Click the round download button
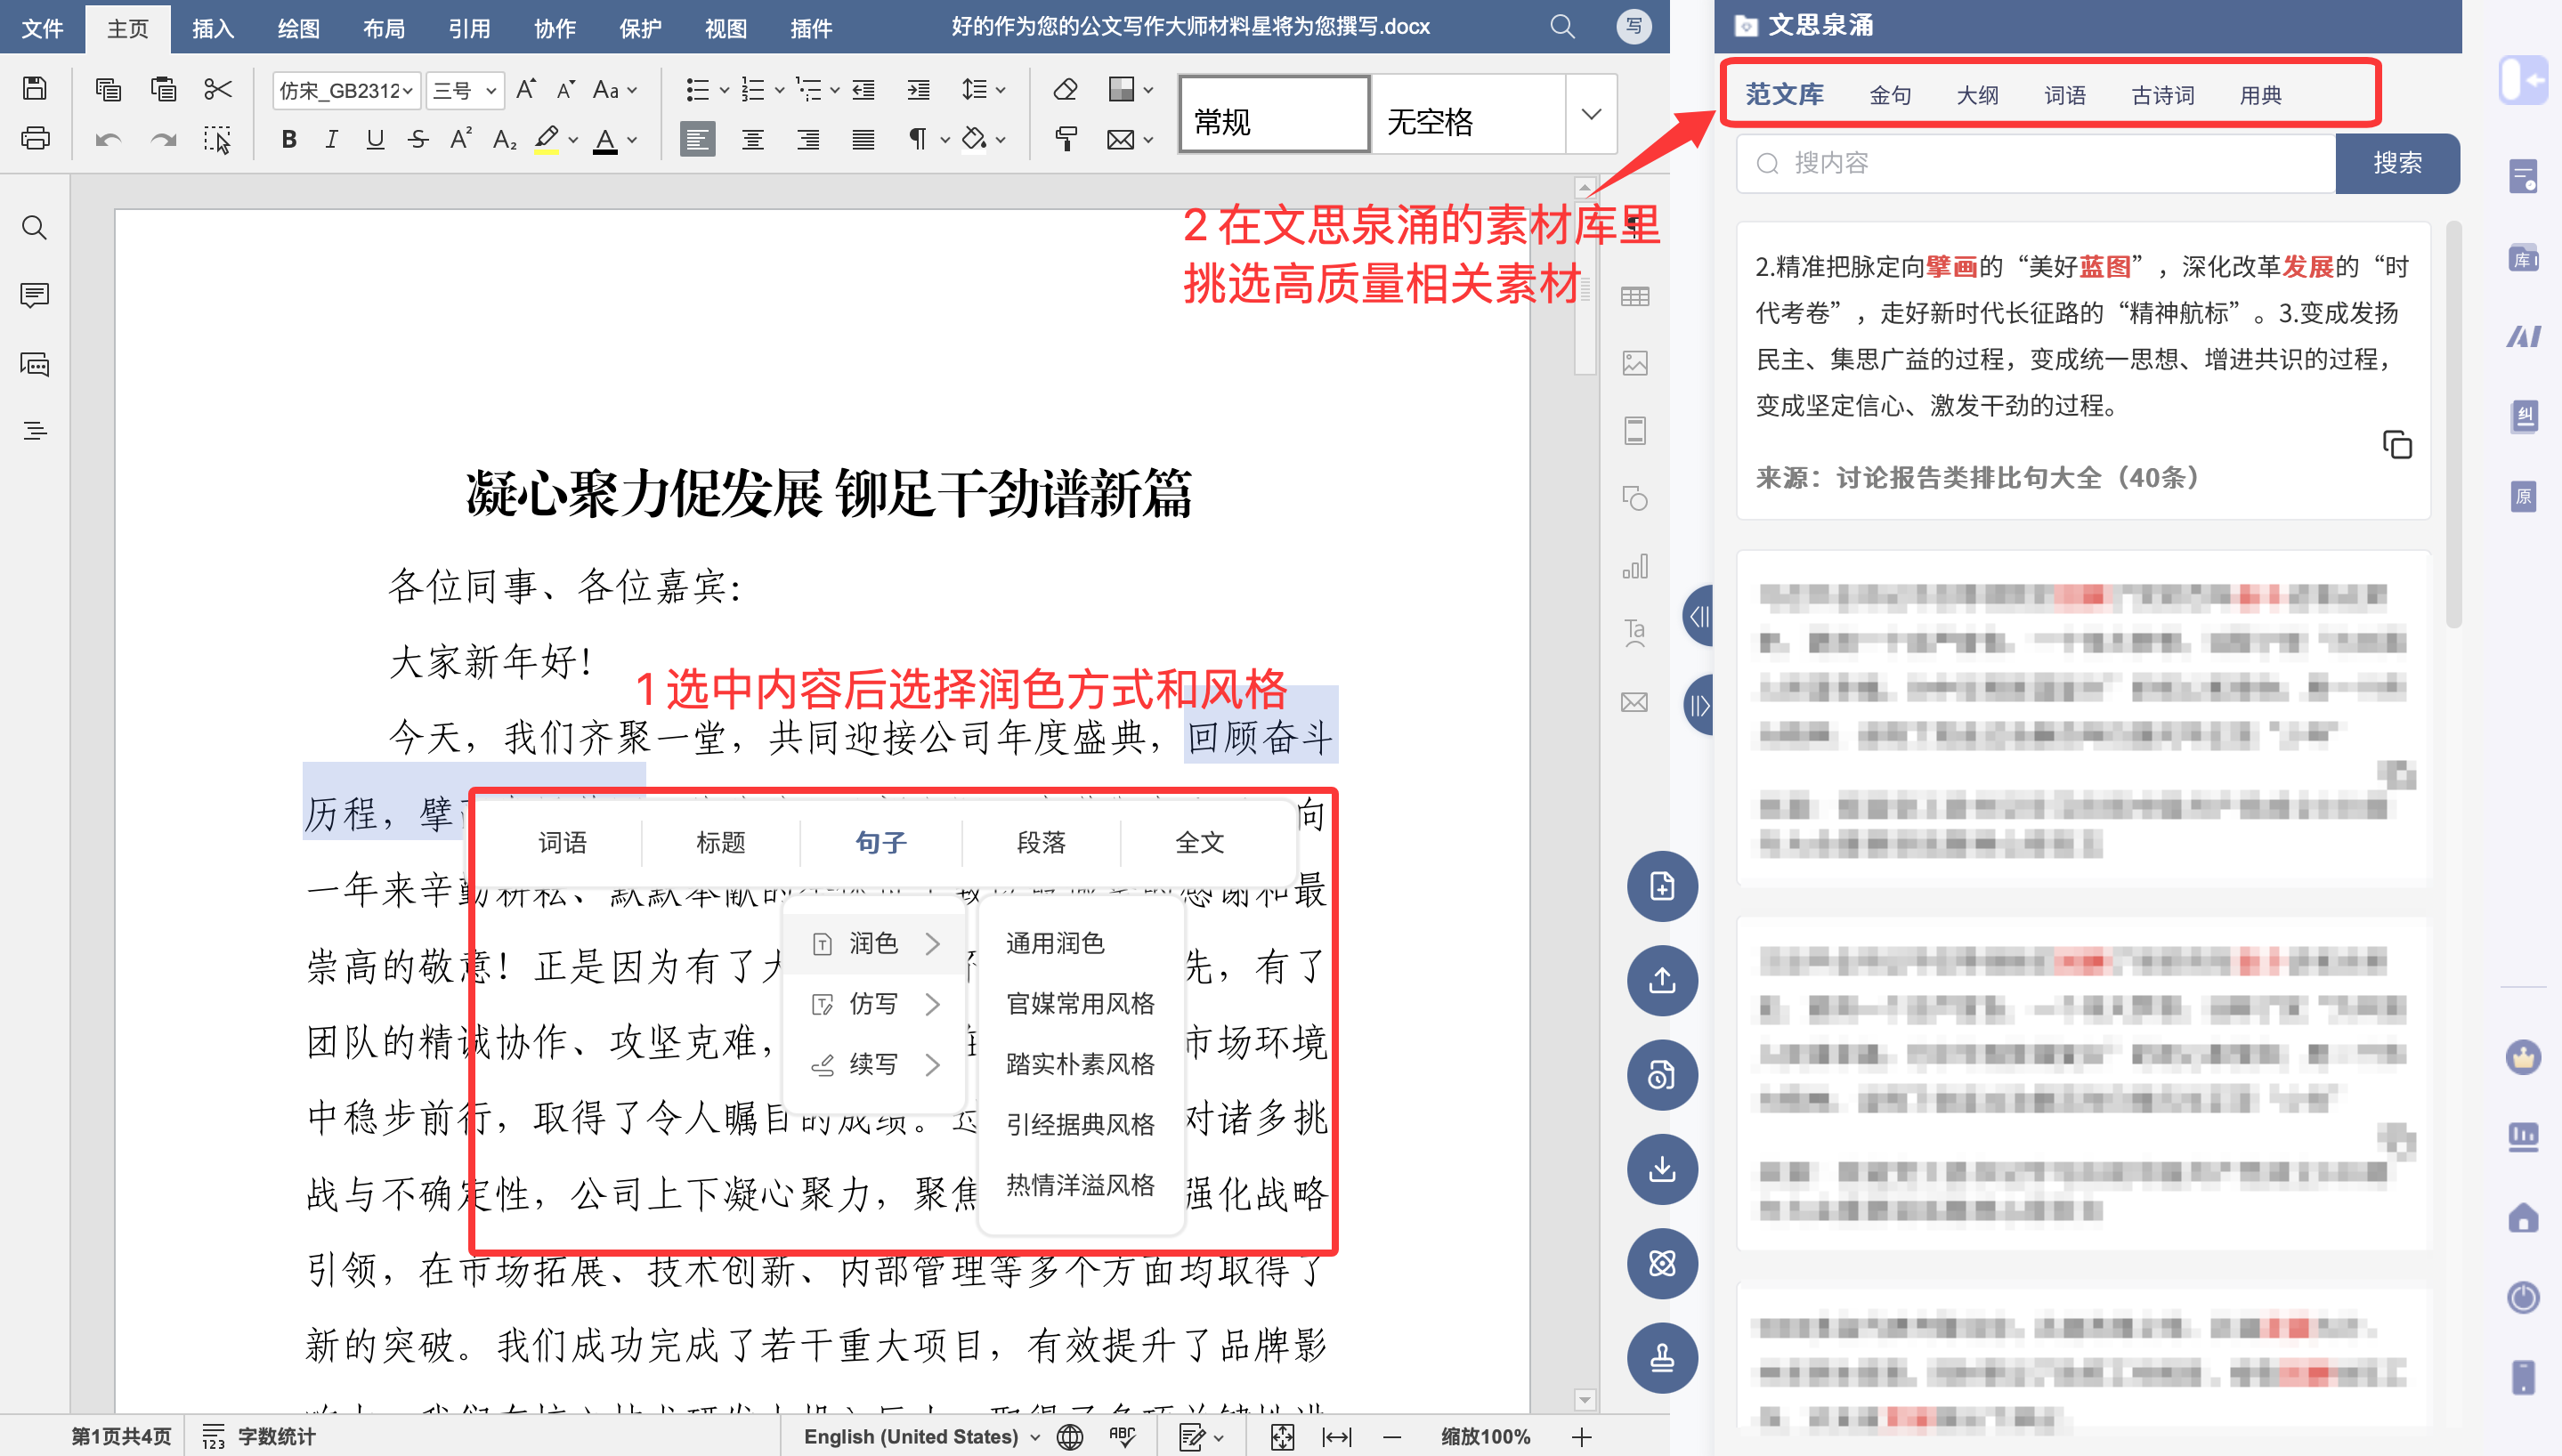The width and height of the screenshot is (2562, 1456). click(1662, 1169)
